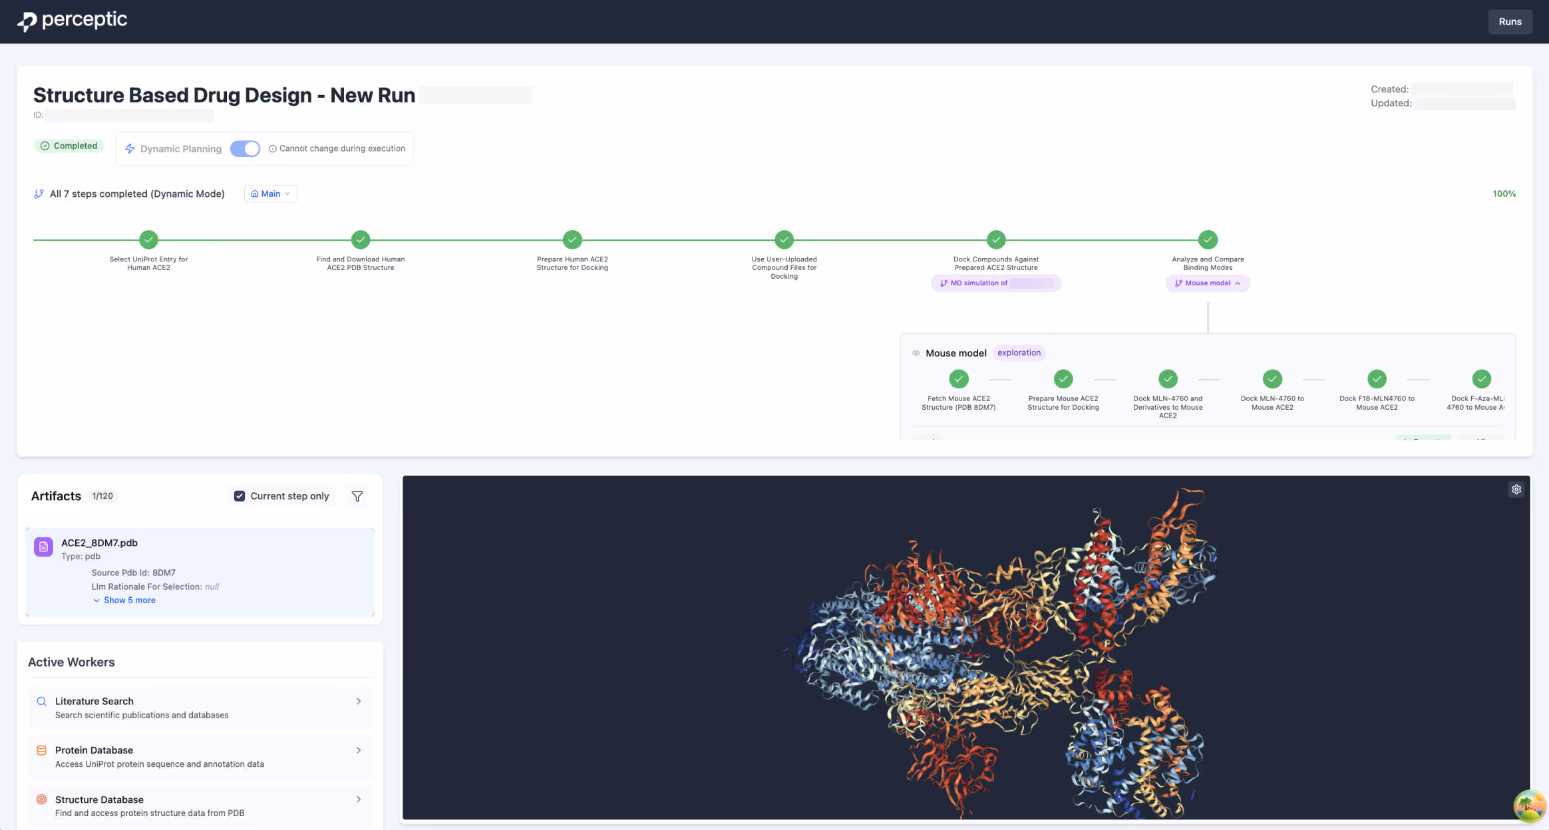
Task: Toggle the Dynamic Planning switch
Action: click(245, 149)
